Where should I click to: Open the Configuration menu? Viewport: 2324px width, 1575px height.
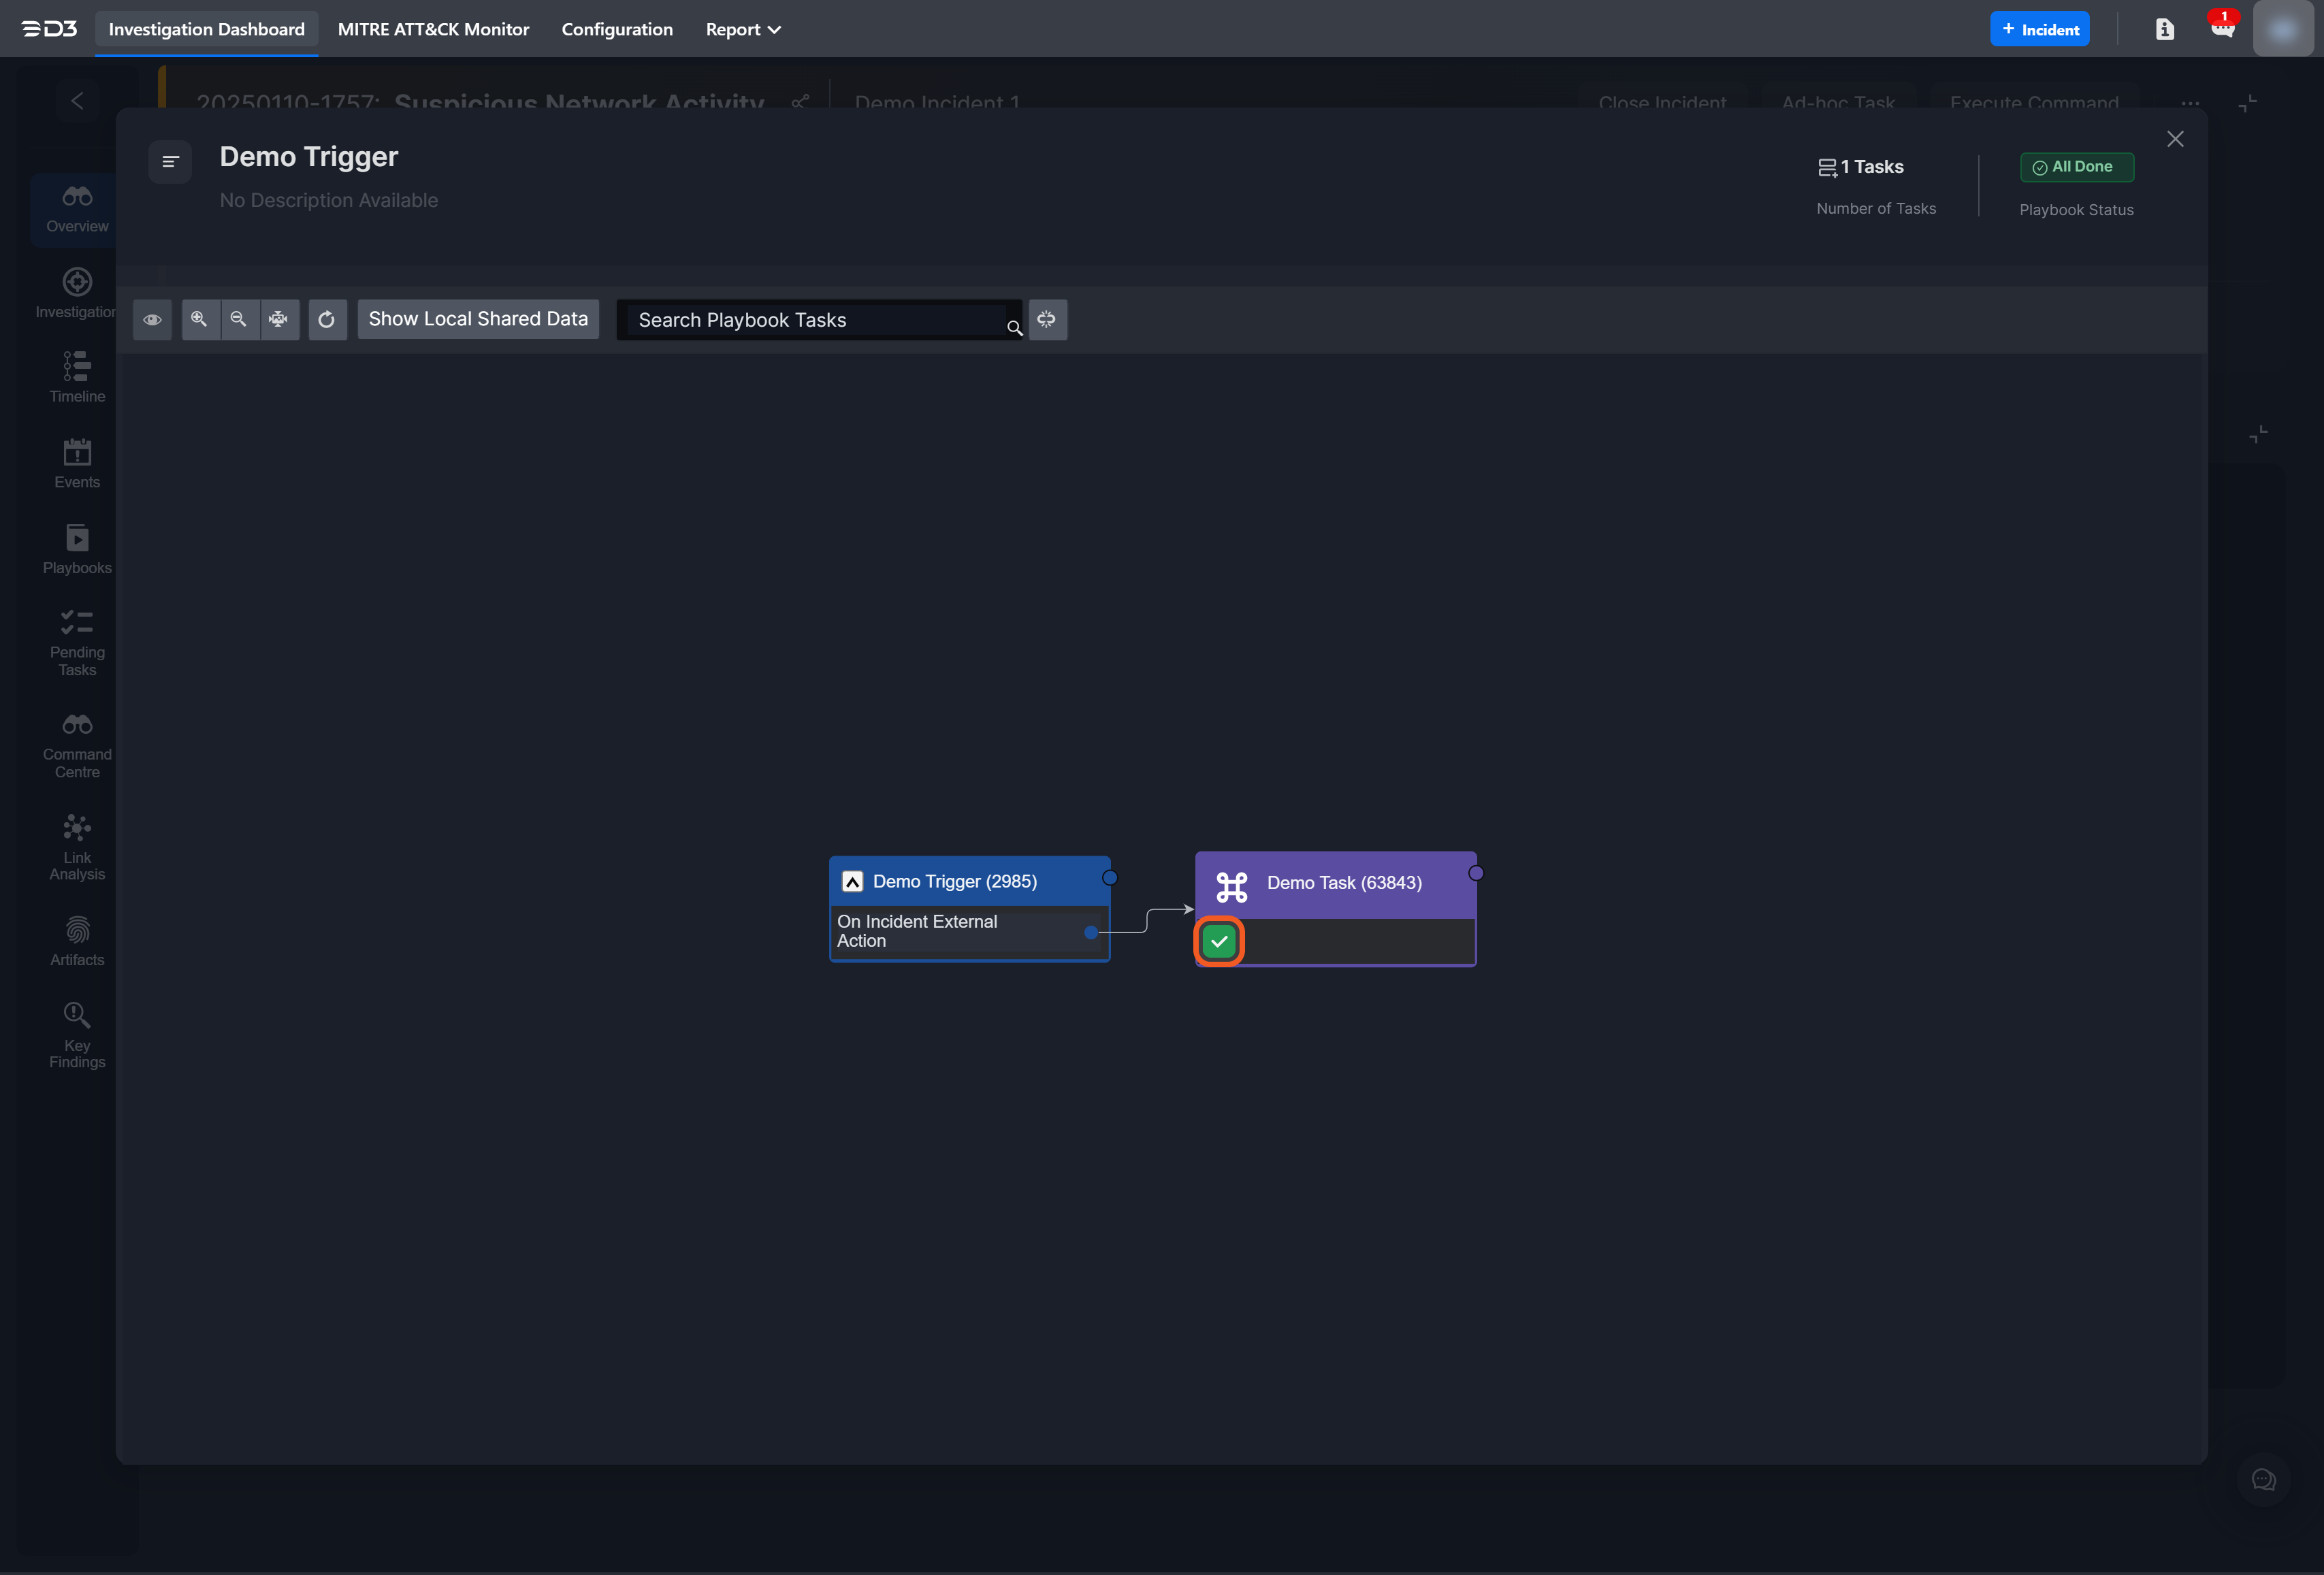pos(617,29)
